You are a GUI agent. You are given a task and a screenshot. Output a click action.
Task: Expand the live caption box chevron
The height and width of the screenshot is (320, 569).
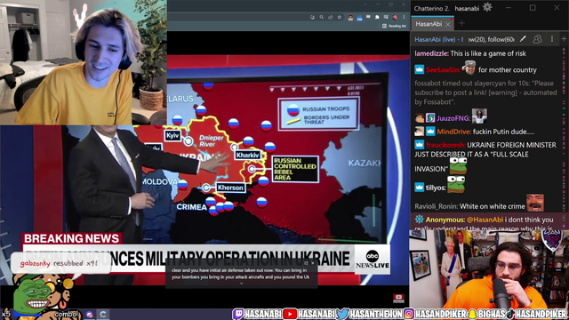point(241,284)
